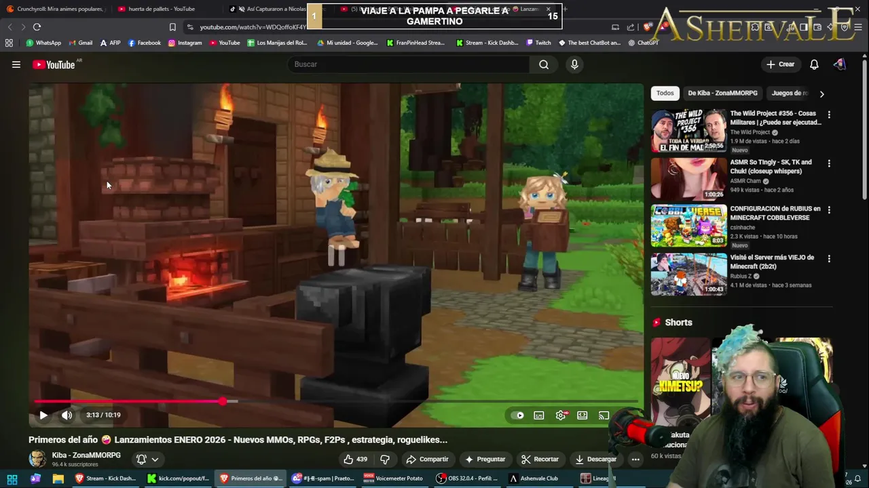Reload the page in the browser
Image resolution: width=869 pixels, height=488 pixels.
37,27
